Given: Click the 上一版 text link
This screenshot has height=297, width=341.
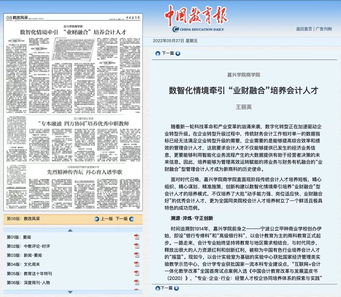Looking at the screenshot, I should (107, 219).
